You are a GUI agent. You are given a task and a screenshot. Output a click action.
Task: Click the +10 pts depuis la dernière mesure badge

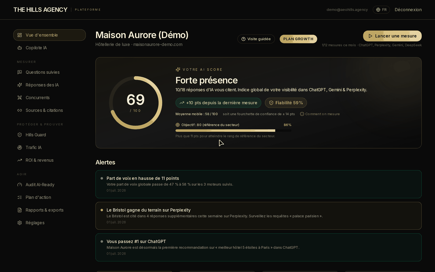point(218,103)
